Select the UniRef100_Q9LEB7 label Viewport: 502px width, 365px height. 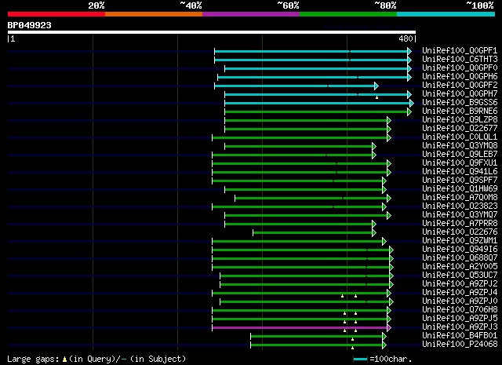tap(460, 155)
